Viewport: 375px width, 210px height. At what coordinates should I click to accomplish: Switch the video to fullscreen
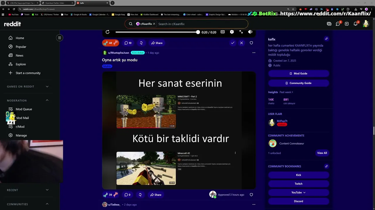(241, 32)
